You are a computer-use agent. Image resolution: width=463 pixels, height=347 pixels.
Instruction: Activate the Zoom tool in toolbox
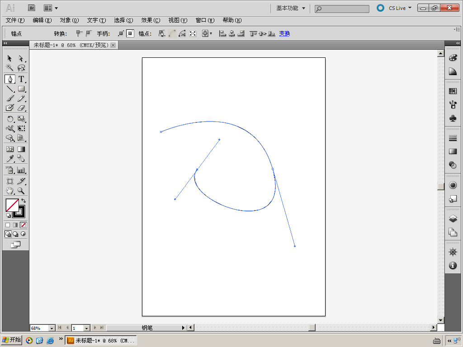pyautogui.click(x=21, y=191)
